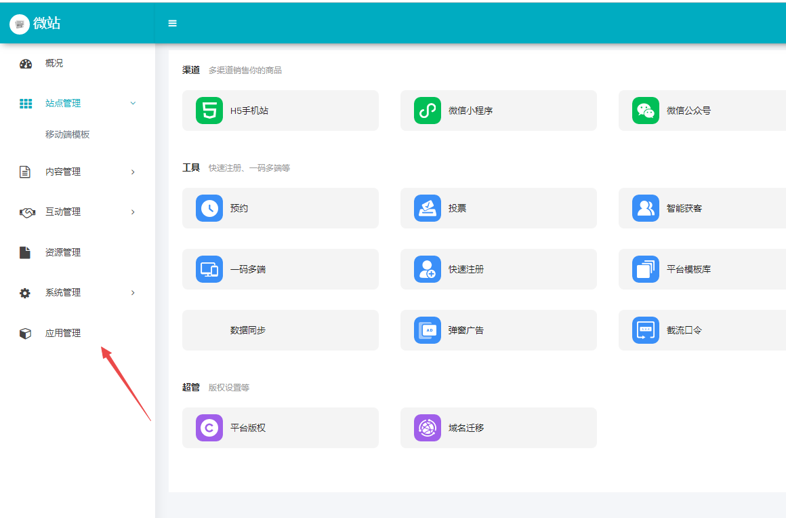Click the 多渠道销售你的商品 subtitle

(x=245, y=71)
